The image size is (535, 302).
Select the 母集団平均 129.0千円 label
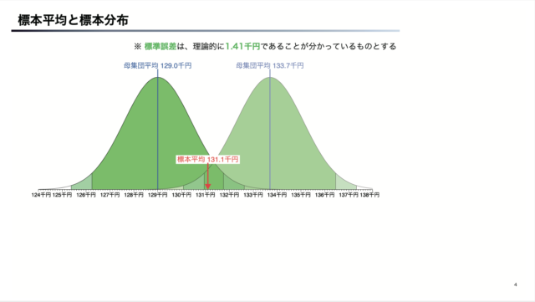tap(157, 65)
